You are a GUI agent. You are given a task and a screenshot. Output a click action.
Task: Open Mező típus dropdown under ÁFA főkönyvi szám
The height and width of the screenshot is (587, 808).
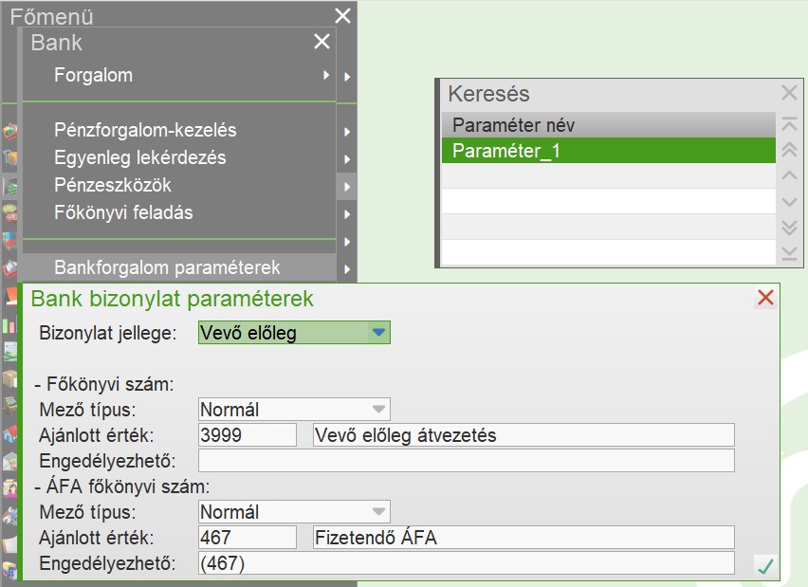(294, 512)
